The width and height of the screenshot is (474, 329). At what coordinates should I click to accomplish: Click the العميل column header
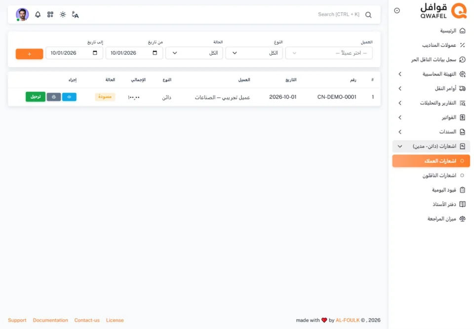pos(244,80)
